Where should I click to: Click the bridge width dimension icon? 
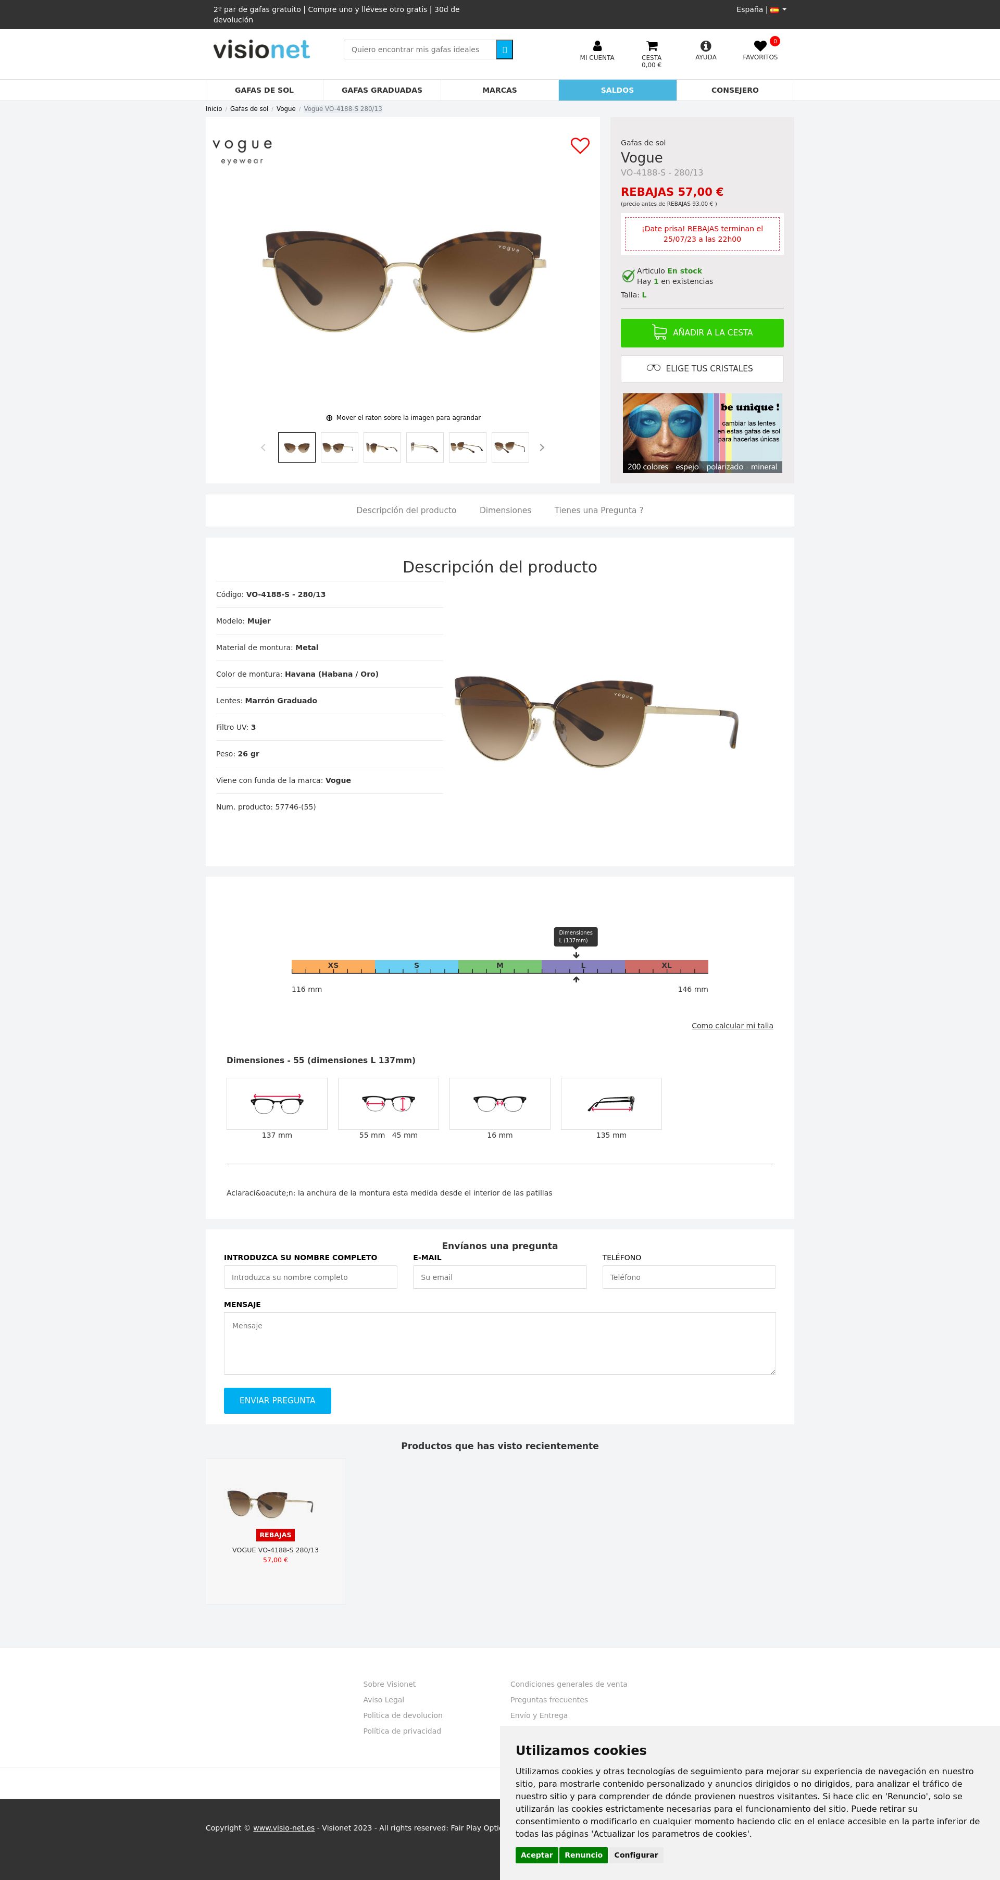pyautogui.click(x=500, y=1103)
